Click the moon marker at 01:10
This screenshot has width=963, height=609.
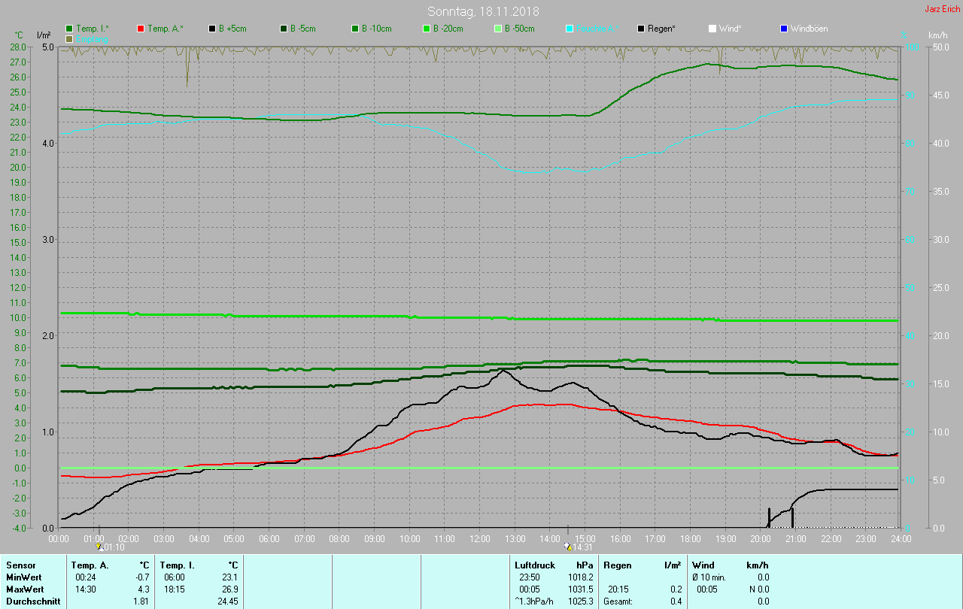(x=99, y=547)
